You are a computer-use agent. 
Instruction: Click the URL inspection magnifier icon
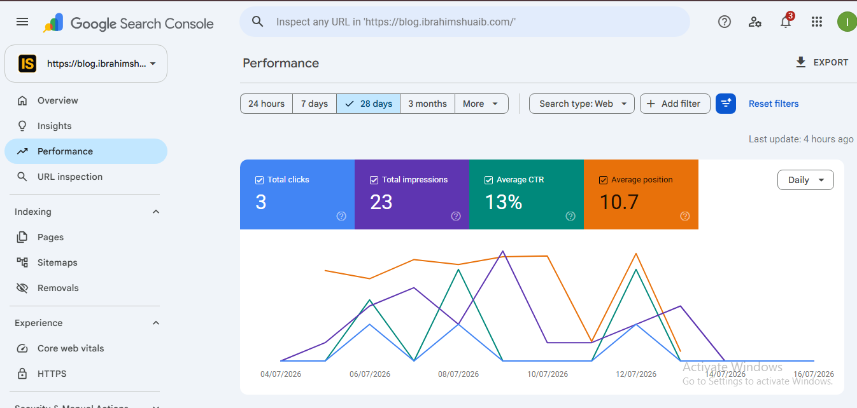pos(22,177)
